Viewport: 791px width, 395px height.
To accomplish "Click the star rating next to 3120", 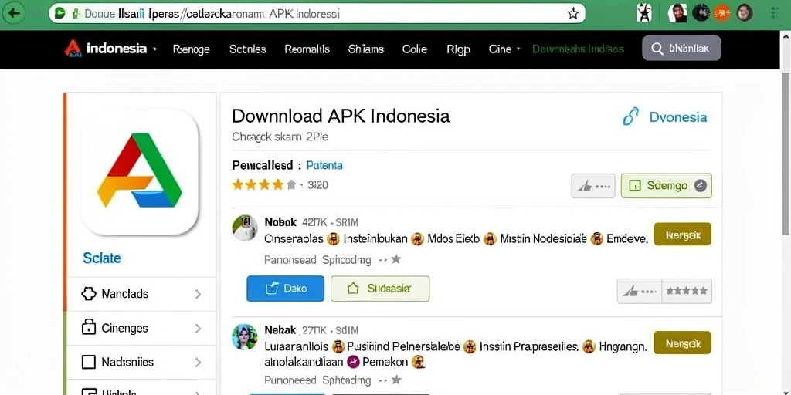I will pos(264,185).
